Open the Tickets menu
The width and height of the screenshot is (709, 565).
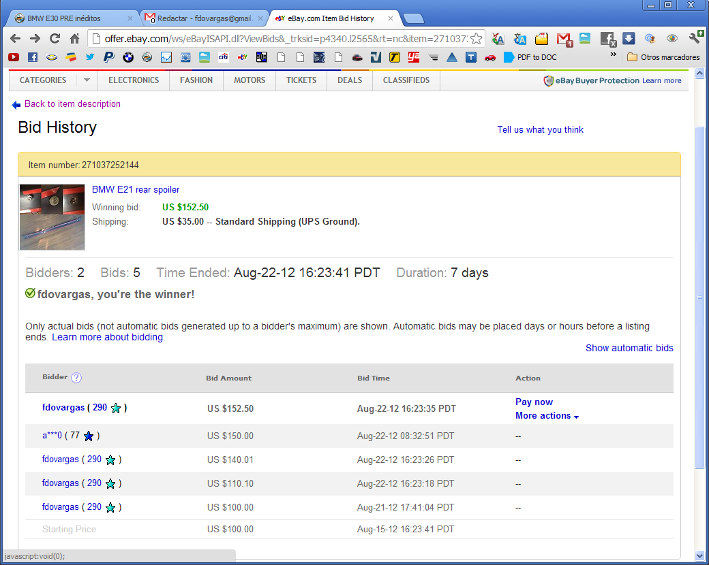point(301,80)
